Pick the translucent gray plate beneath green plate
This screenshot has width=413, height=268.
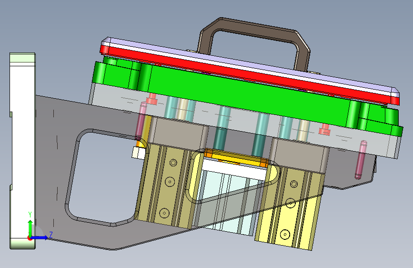245,121
